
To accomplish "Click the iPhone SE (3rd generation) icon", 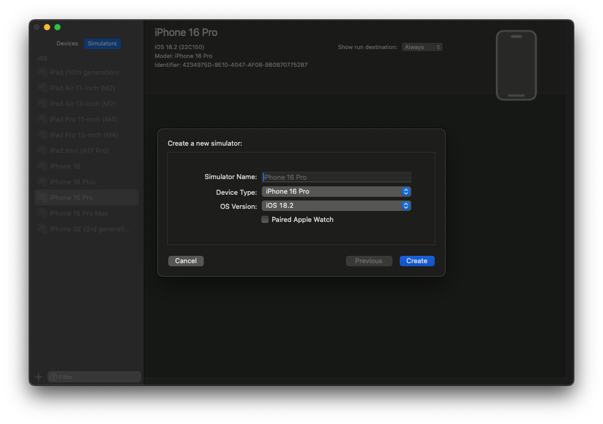I will pos(42,229).
